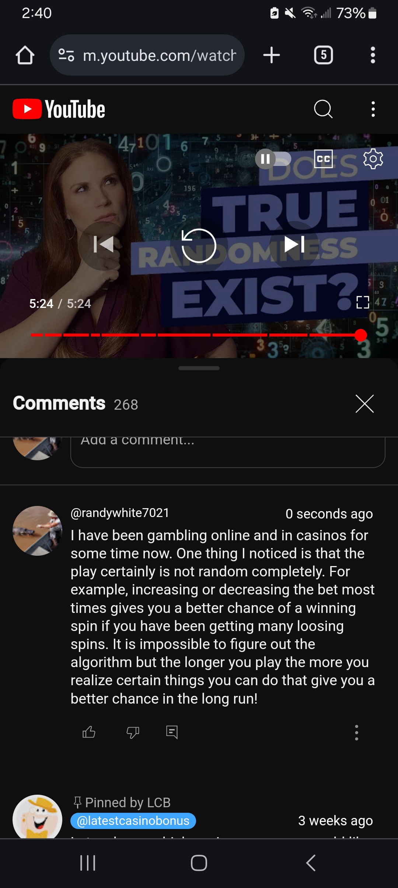398x888 pixels.
Task: Open YouTube search
Action: click(x=323, y=109)
